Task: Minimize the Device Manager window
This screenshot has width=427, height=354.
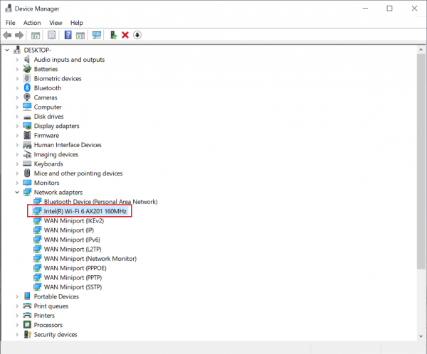Action: click(x=366, y=9)
